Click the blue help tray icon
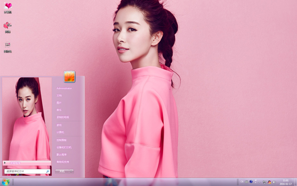297x186 pixels. click(251, 182)
